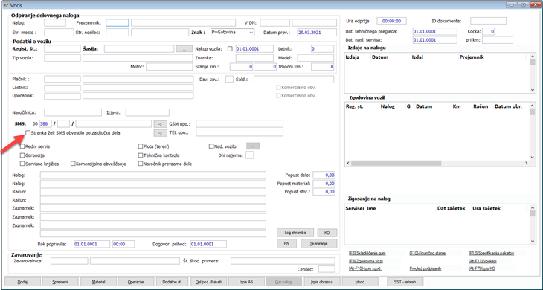Click the Izjava input field
This screenshot has width=543, height=290.
point(147,112)
